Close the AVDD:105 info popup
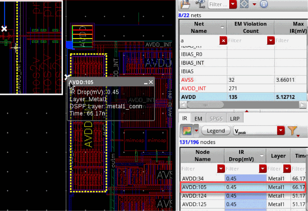 point(151,82)
